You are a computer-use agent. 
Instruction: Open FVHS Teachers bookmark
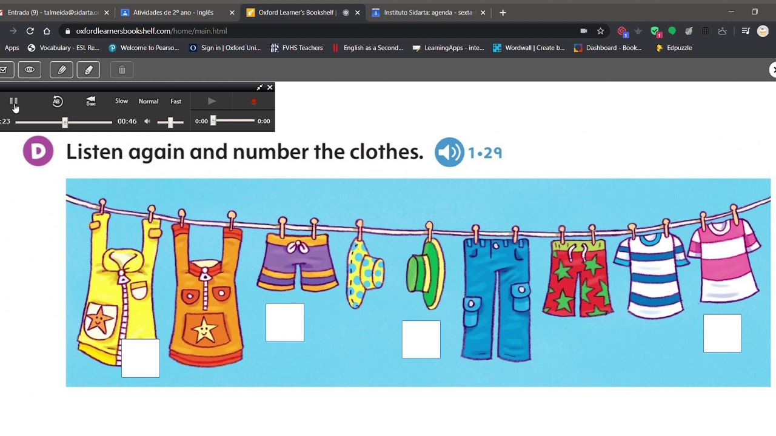296,48
